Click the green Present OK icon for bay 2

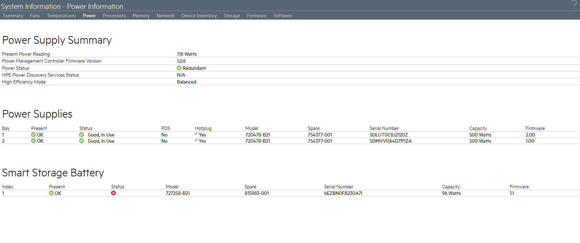pyautogui.click(x=33, y=141)
